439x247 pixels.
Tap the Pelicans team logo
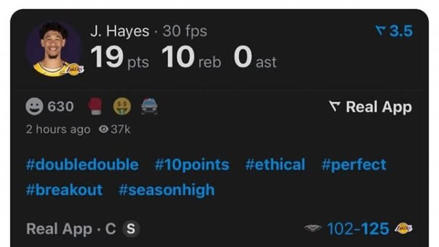click(313, 228)
